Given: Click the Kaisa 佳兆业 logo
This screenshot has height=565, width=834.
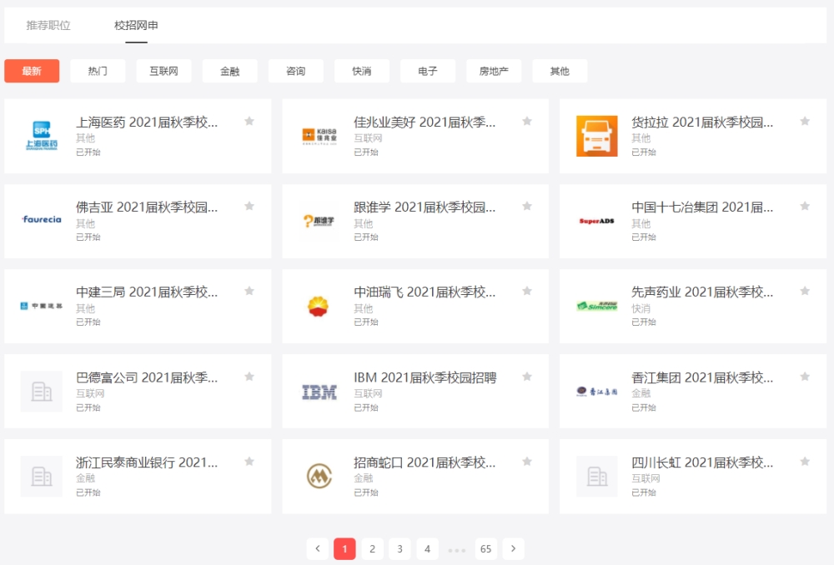Looking at the screenshot, I should (319, 136).
